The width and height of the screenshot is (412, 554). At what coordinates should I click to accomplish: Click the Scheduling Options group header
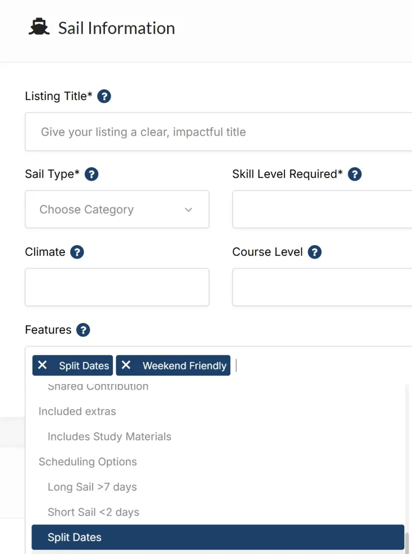[88, 461]
